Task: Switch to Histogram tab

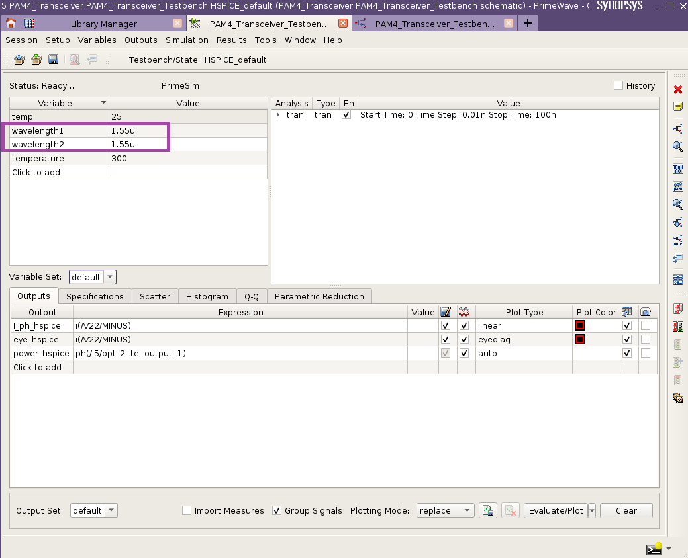Action: point(207,296)
